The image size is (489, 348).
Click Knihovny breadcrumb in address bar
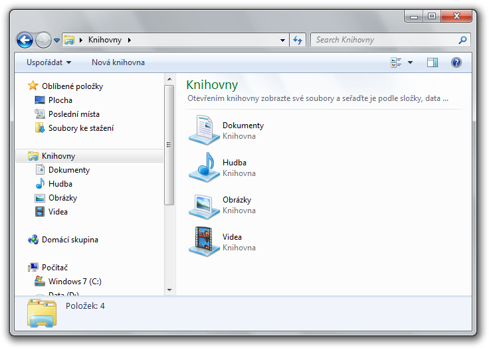click(x=105, y=40)
